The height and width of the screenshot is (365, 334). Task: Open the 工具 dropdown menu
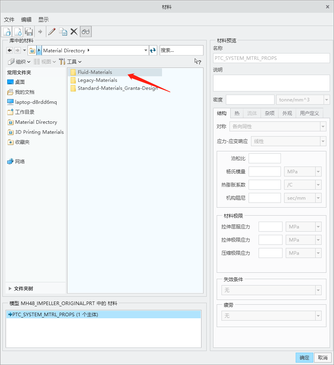(x=70, y=61)
